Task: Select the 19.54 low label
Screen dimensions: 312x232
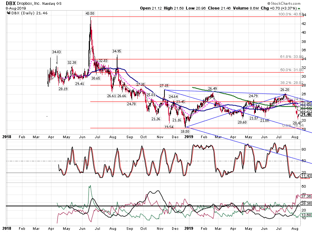Action: (169, 127)
